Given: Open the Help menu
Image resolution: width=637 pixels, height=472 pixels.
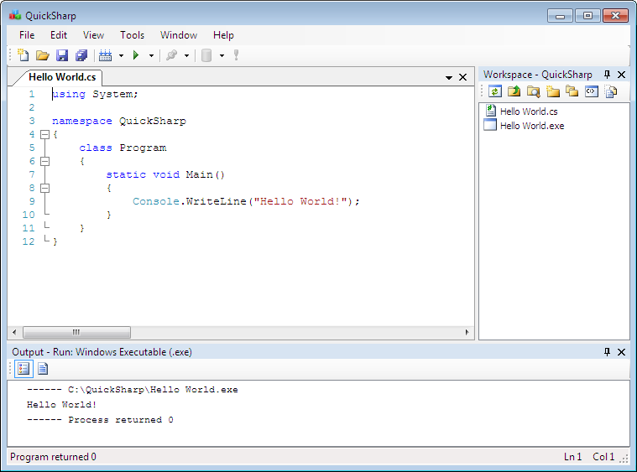Looking at the screenshot, I should 223,35.
